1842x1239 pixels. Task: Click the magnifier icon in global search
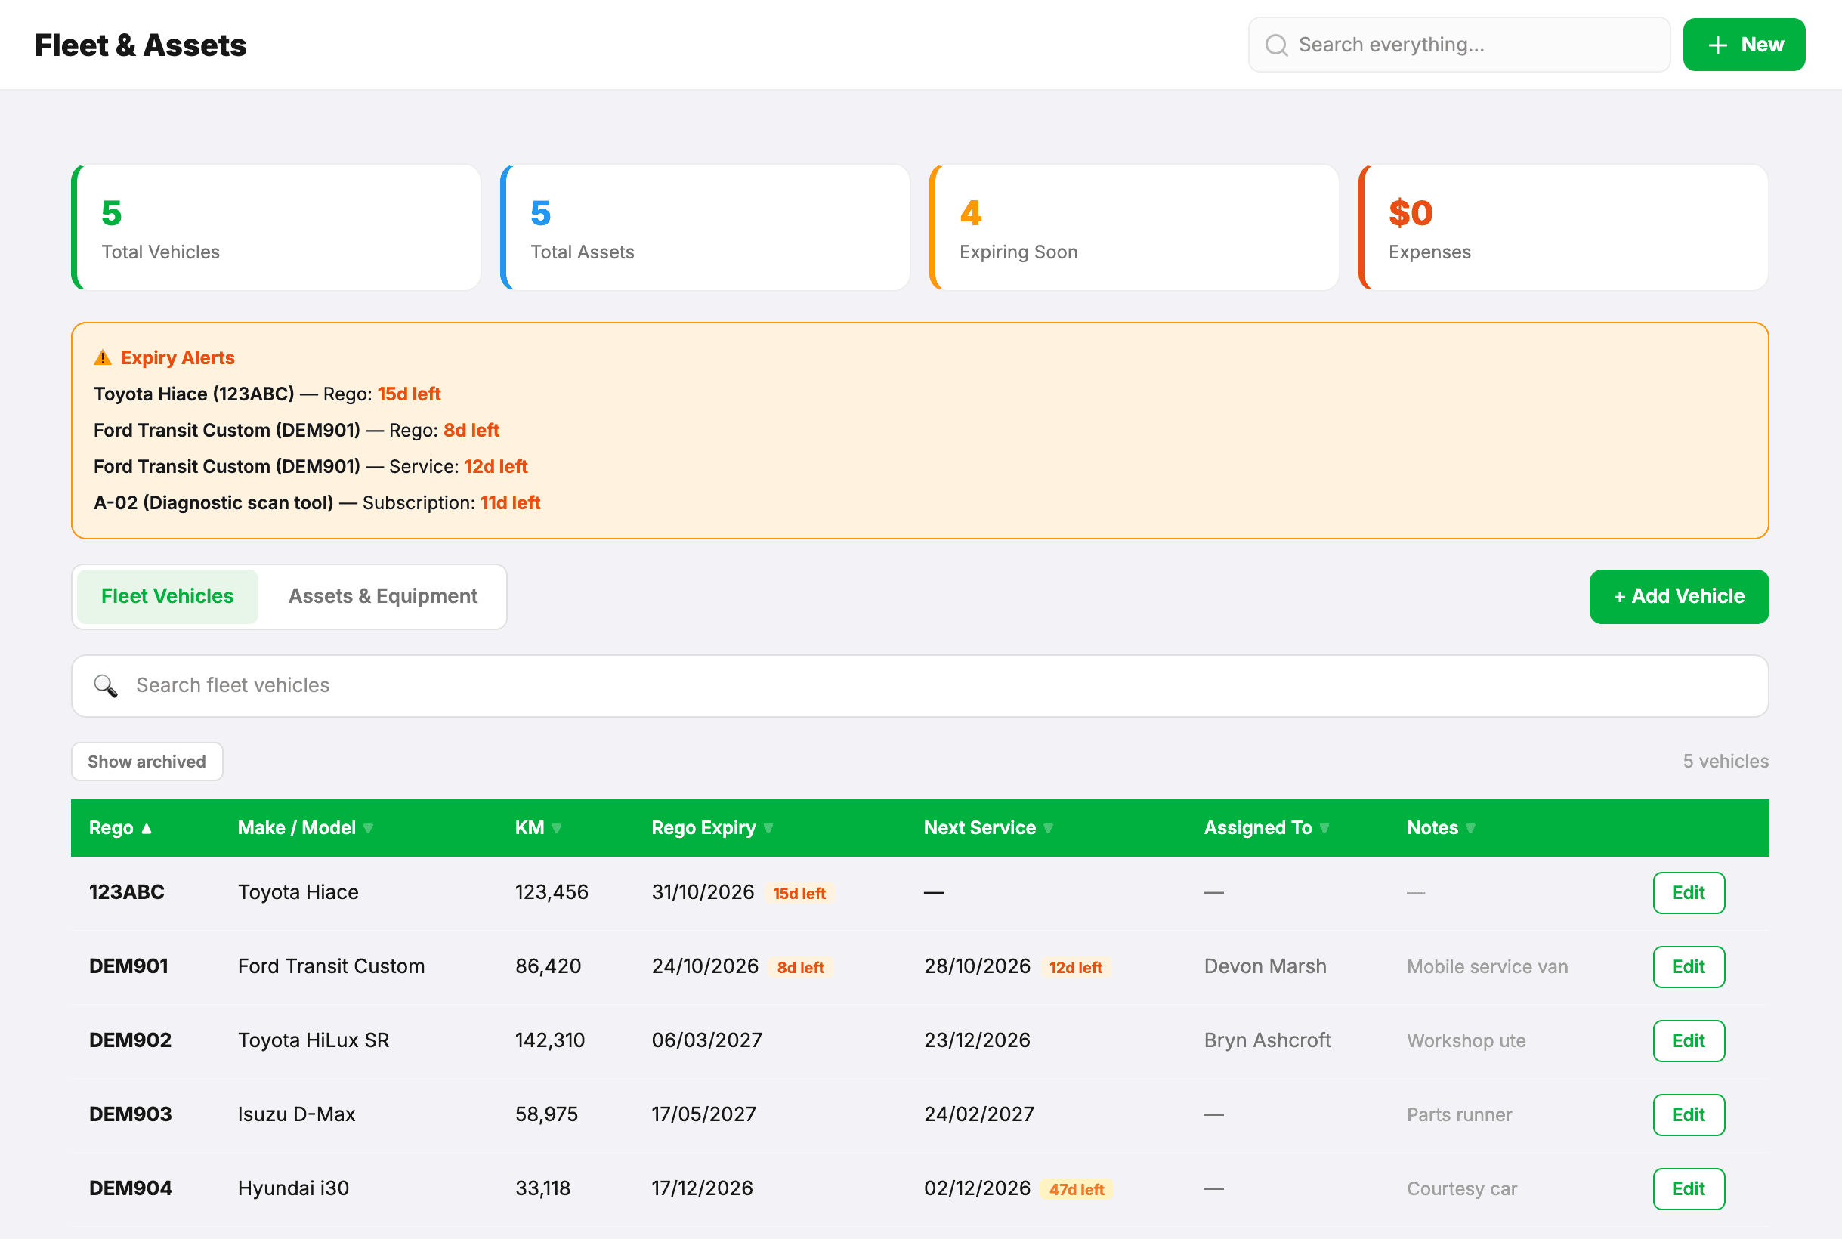[x=1276, y=45]
